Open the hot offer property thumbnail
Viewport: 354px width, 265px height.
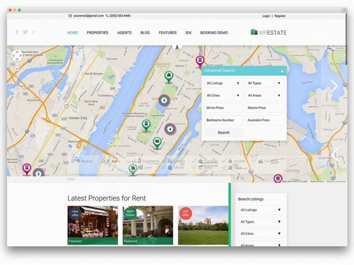[203, 225]
